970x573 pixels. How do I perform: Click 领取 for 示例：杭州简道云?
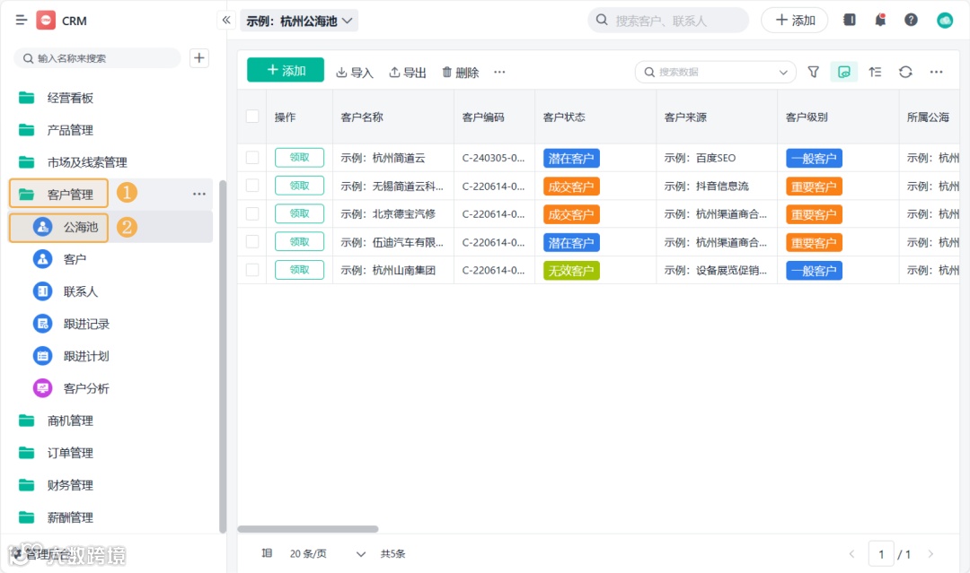[299, 158]
